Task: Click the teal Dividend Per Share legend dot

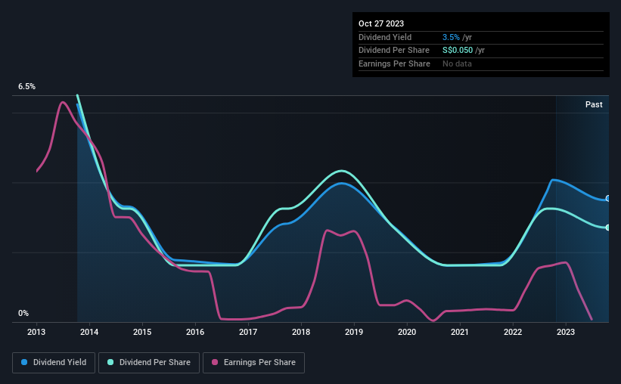Action: [x=110, y=362]
